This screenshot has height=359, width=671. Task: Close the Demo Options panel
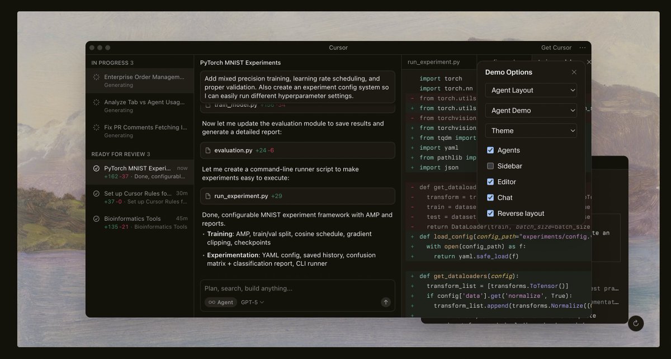[x=574, y=72]
